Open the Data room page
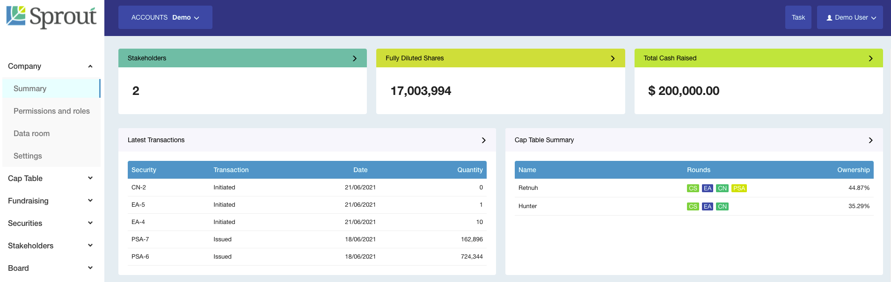This screenshot has width=891, height=282. click(31, 133)
